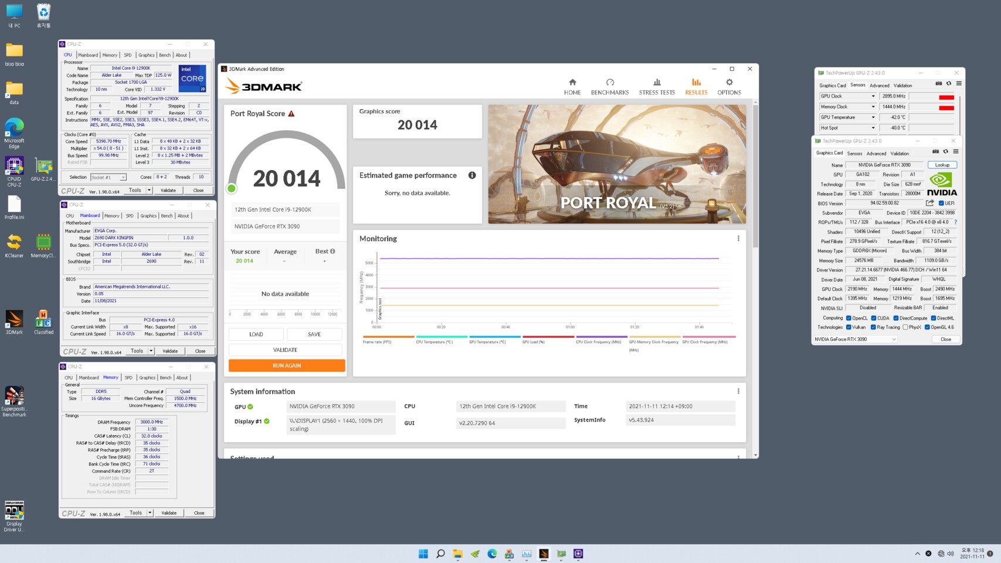Screen dimensions: 1001x563
Task: Toggle the DirectCompute checkbox in GPU-Z
Action: pos(895,318)
